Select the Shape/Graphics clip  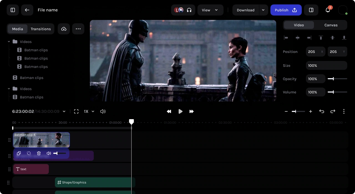(95, 182)
